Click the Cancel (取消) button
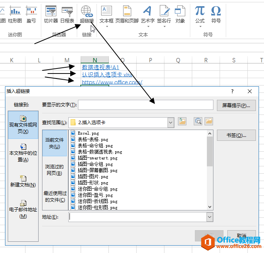 pos(242,236)
